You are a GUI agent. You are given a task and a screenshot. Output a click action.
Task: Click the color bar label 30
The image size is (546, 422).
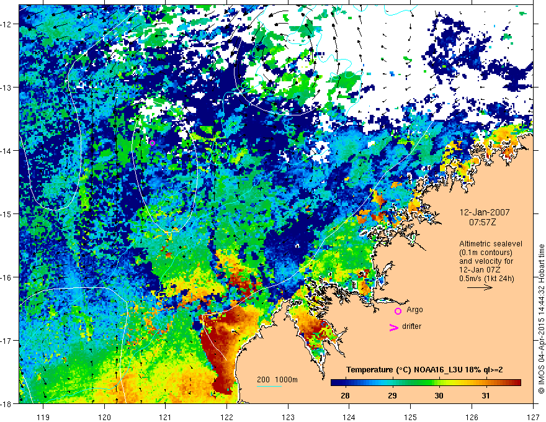(439, 395)
